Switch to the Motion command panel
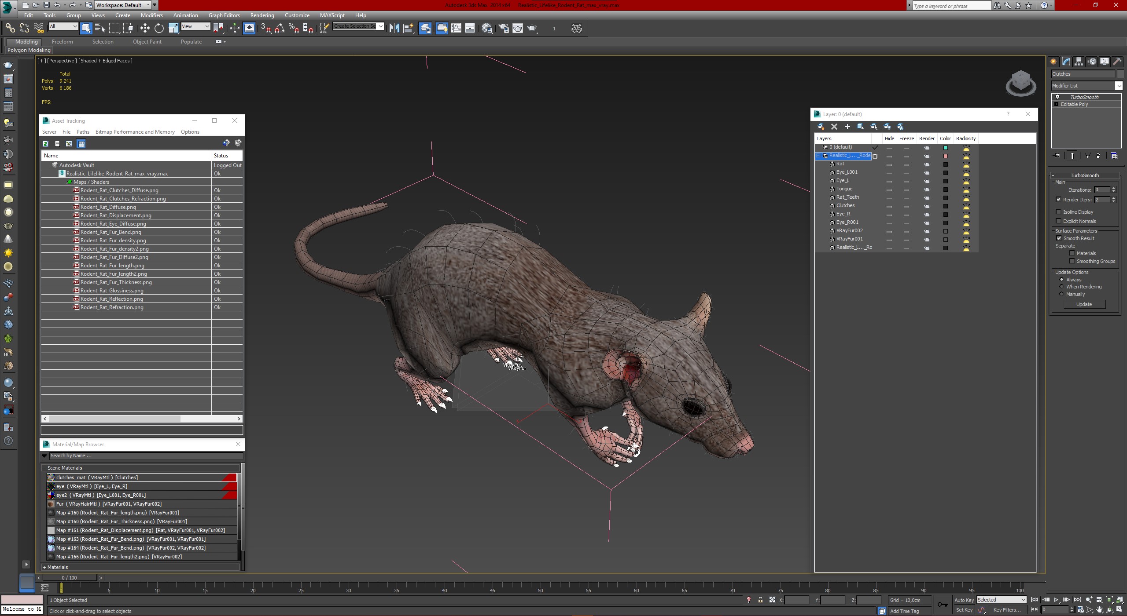Screen dimensions: 1127x616 coord(1092,62)
